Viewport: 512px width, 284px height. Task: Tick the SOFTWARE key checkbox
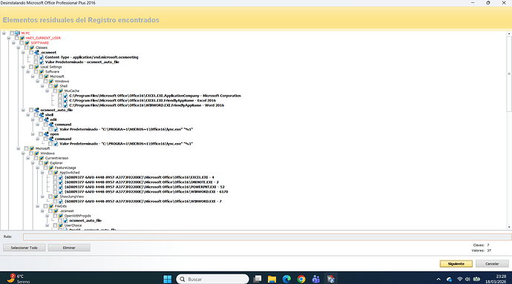pyautogui.click(x=22, y=43)
